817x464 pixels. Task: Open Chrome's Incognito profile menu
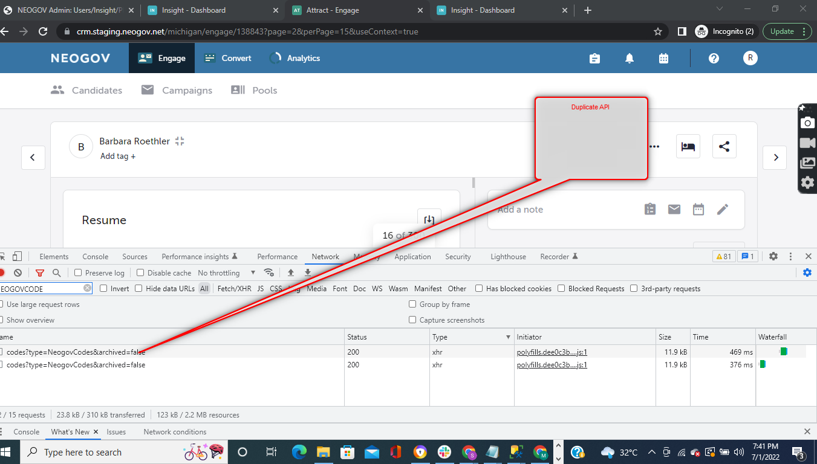click(725, 31)
